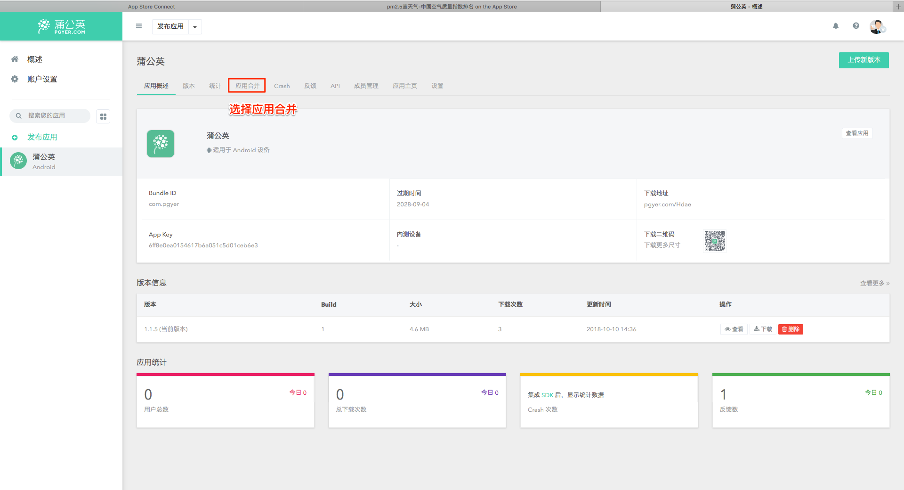
Task: Expand the 发布应用 dropdown arrow
Action: pos(195,27)
